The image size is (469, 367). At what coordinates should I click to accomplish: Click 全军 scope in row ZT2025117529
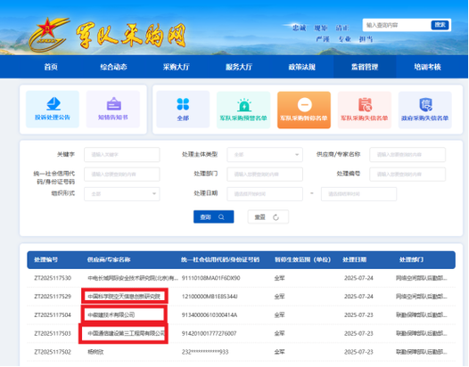click(x=279, y=297)
